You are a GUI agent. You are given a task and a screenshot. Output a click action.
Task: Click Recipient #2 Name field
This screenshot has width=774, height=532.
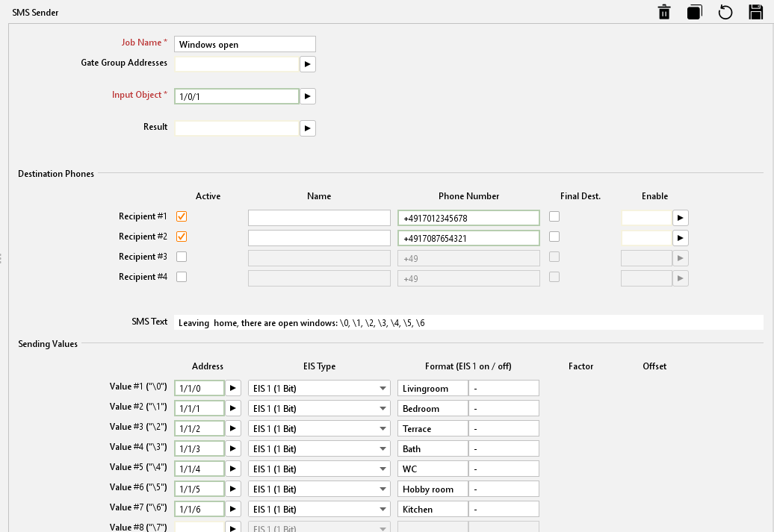pos(319,238)
